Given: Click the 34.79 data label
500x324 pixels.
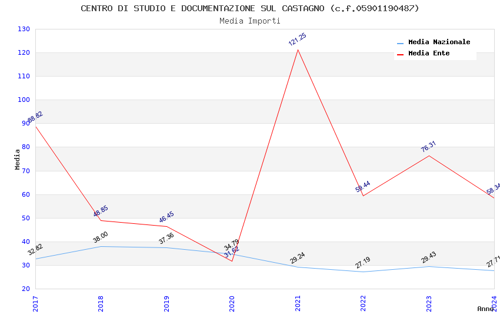Looking at the screenshot, I should [x=231, y=245].
